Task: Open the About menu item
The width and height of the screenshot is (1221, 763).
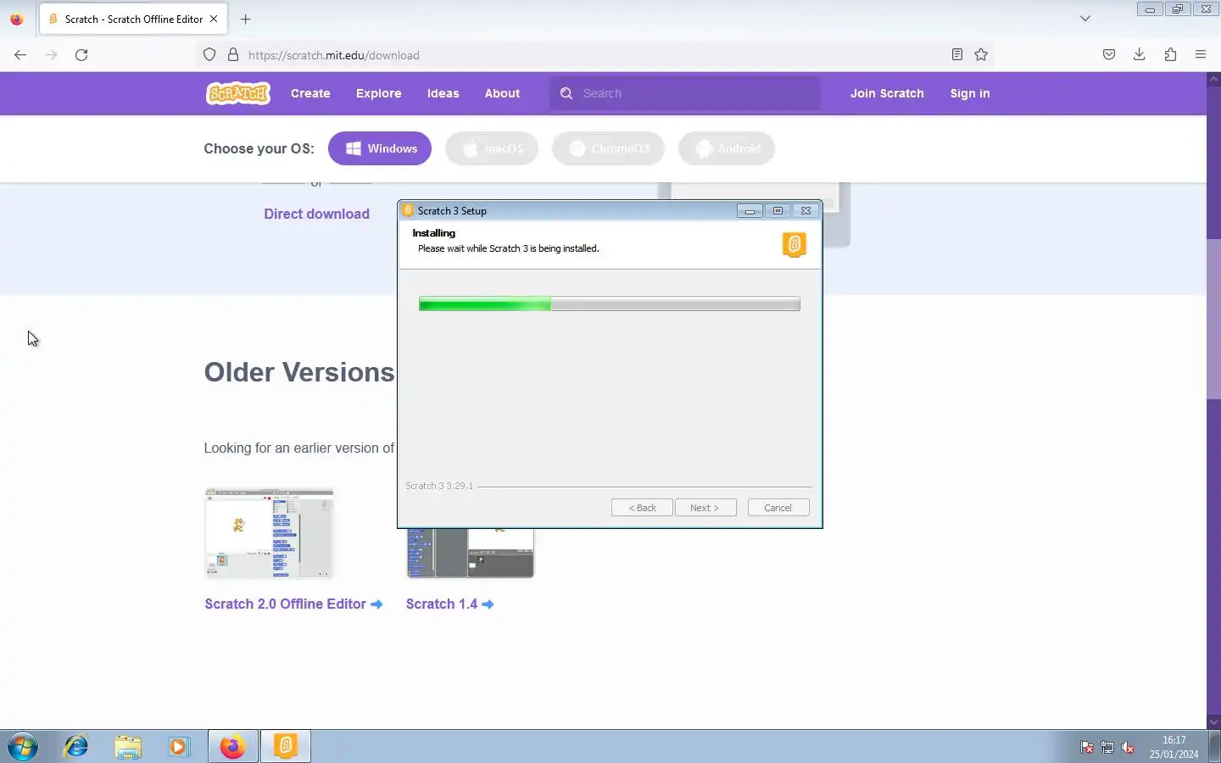Action: (x=503, y=93)
